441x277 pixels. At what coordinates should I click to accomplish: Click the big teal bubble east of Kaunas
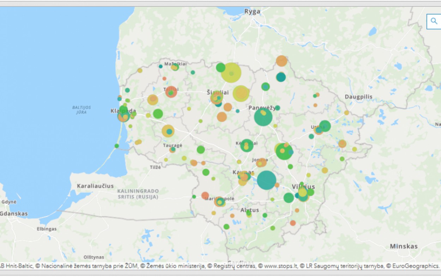266,180
